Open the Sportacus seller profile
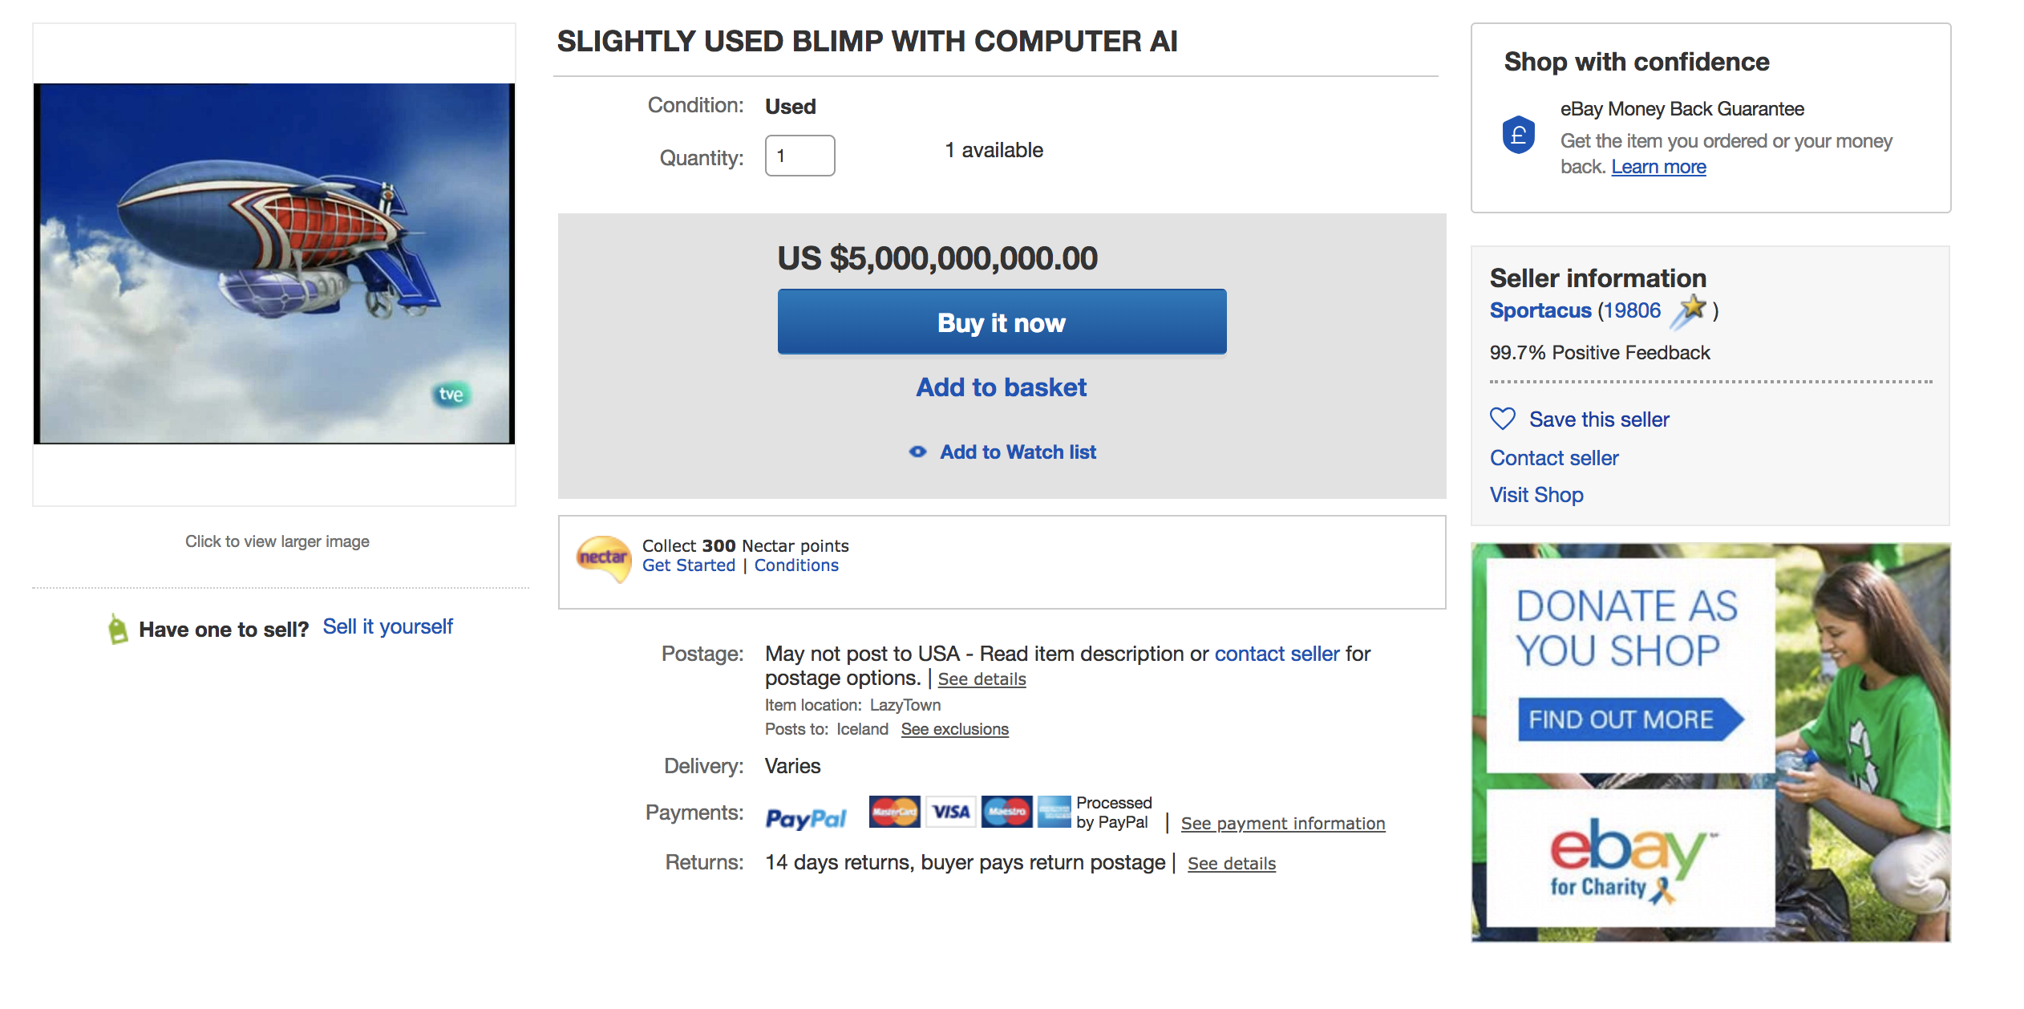 1540,310
